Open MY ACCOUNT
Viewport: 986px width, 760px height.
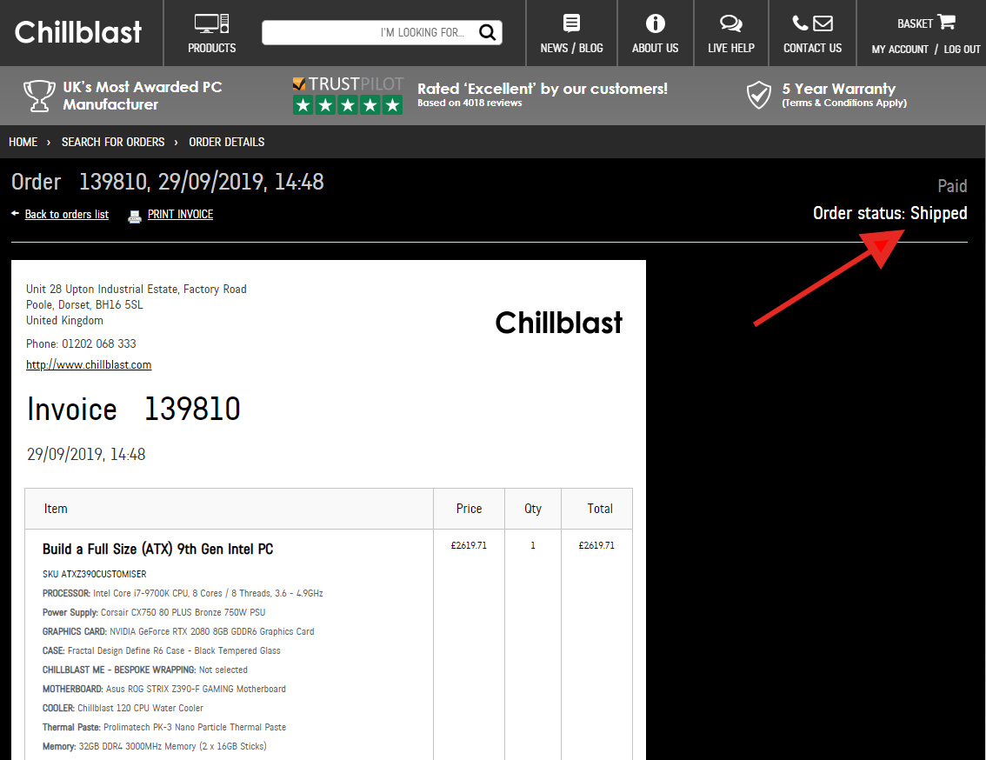(x=900, y=49)
